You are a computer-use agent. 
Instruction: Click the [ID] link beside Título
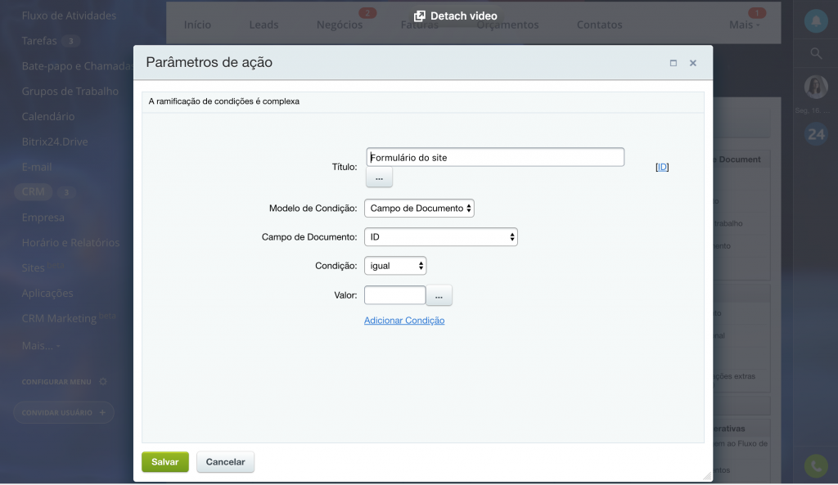662,167
